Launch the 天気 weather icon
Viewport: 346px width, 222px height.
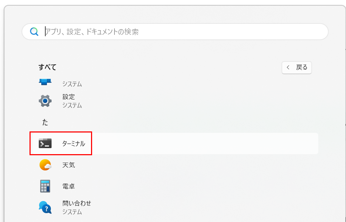point(45,165)
